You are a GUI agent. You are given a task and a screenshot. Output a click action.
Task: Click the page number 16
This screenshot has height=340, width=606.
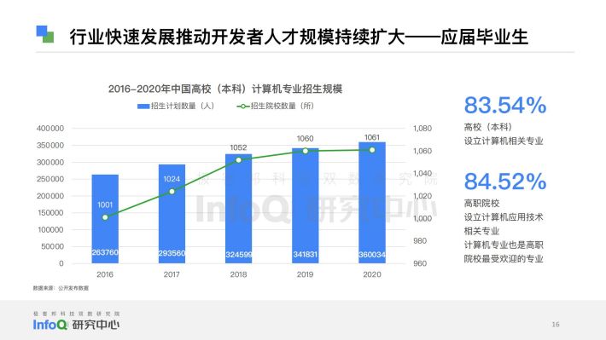[x=556, y=324]
